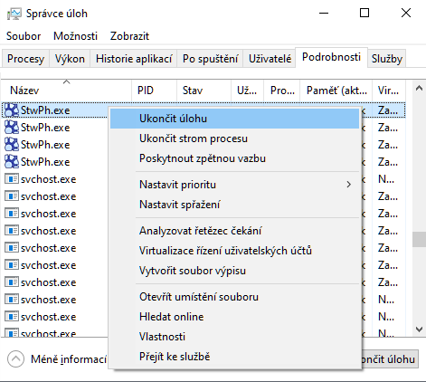Click the Ukončit úlohu button at bottom right

[x=389, y=359]
